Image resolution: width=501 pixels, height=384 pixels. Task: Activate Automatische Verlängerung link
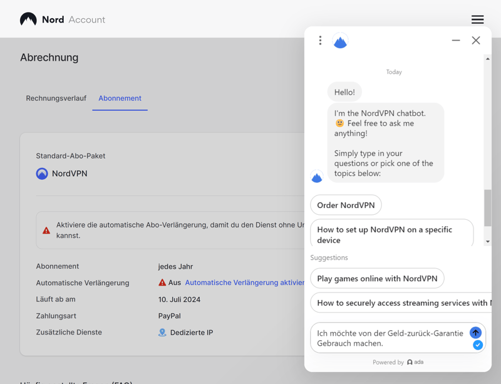coord(244,283)
